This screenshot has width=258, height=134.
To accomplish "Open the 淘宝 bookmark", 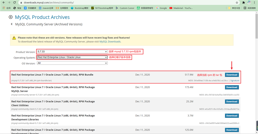I will [x=17, y=8].
